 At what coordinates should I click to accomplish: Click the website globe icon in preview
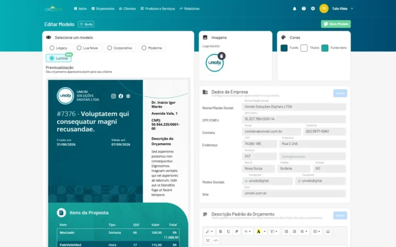pos(128,96)
